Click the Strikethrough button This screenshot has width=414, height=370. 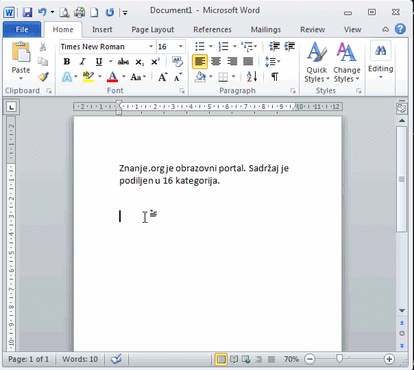click(123, 62)
